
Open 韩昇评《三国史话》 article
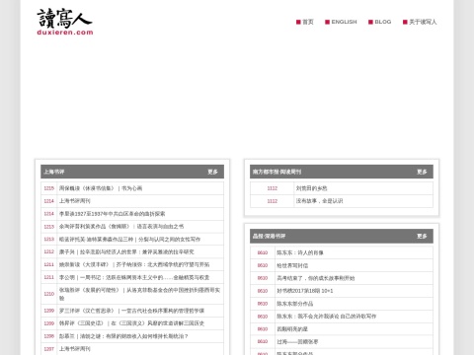(131, 323)
